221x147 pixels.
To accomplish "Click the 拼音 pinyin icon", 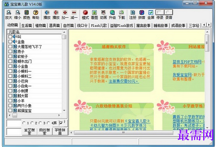I will pos(142,13).
